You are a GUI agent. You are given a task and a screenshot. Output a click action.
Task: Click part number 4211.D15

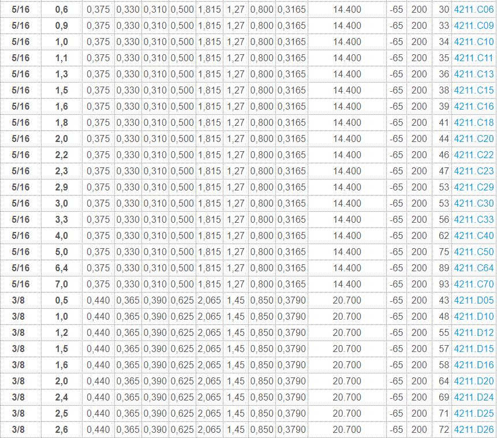pos(473,349)
